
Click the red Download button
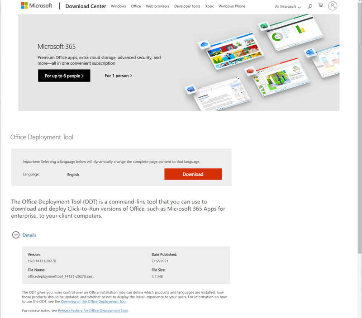(193, 174)
